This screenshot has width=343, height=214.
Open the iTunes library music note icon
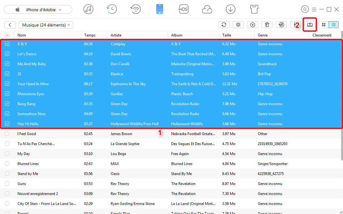pyautogui.click(x=88, y=9)
